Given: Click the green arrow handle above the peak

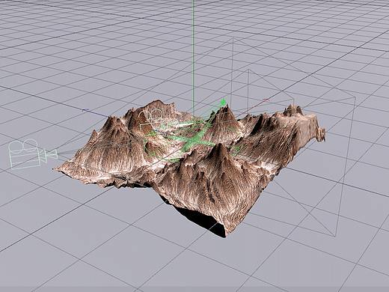Looking at the screenshot, I should pos(223,102).
